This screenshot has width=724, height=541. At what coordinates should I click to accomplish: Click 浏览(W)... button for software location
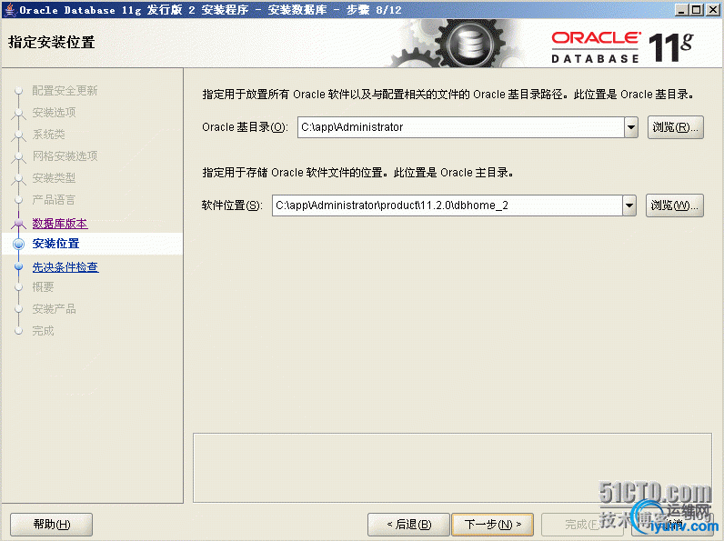click(x=675, y=205)
